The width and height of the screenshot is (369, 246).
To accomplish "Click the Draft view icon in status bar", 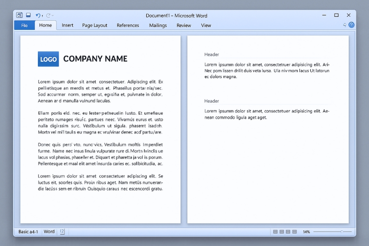I will [x=294, y=232].
